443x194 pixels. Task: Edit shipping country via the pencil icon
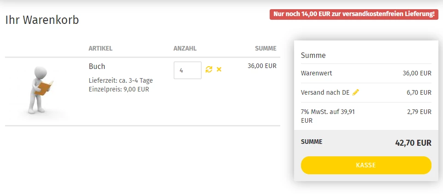point(356,92)
